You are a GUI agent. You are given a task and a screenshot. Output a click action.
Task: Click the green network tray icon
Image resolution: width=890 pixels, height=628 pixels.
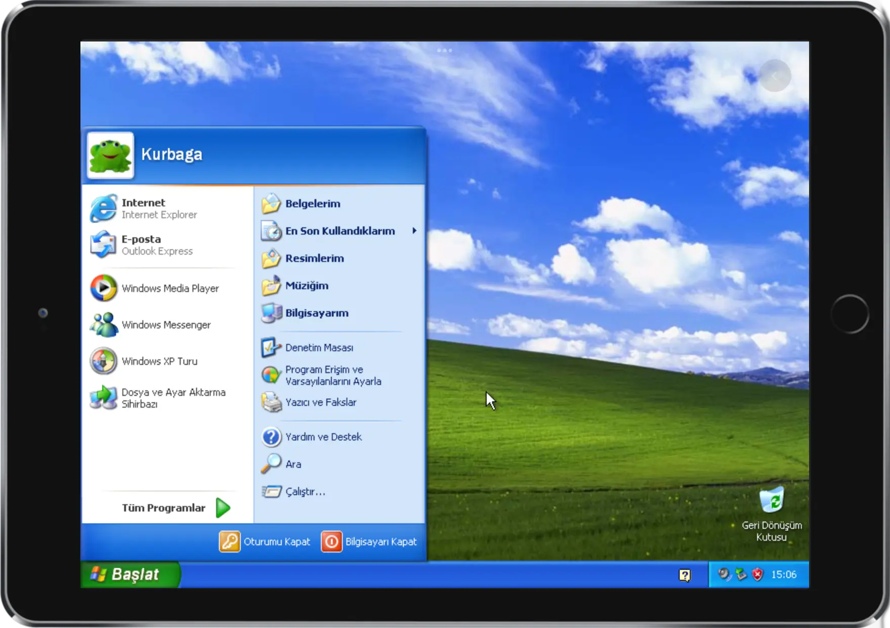pos(741,574)
